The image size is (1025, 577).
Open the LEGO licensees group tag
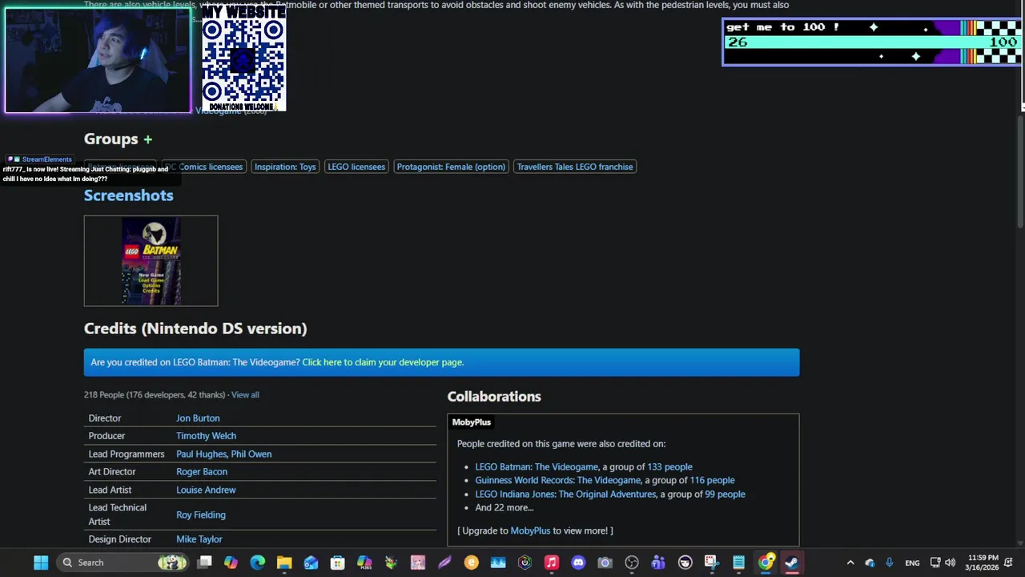356,167
